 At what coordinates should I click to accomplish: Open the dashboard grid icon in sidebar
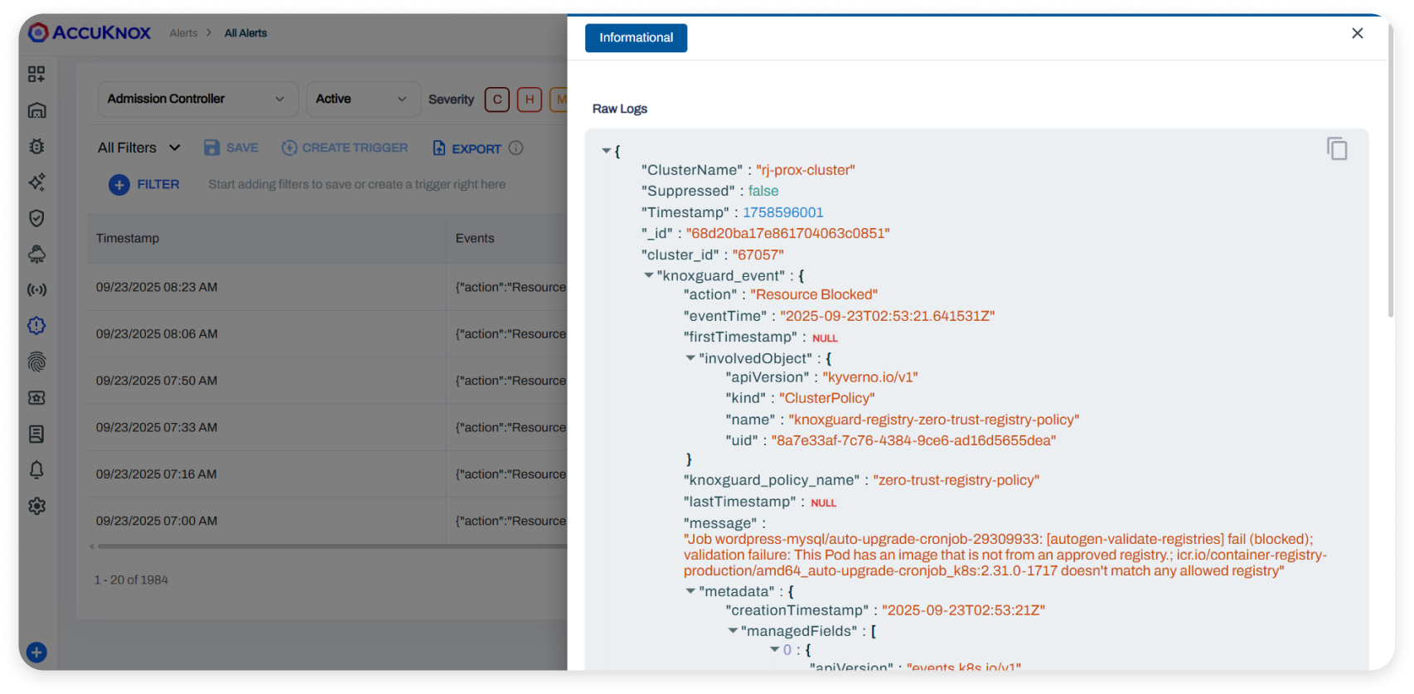click(x=36, y=75)
